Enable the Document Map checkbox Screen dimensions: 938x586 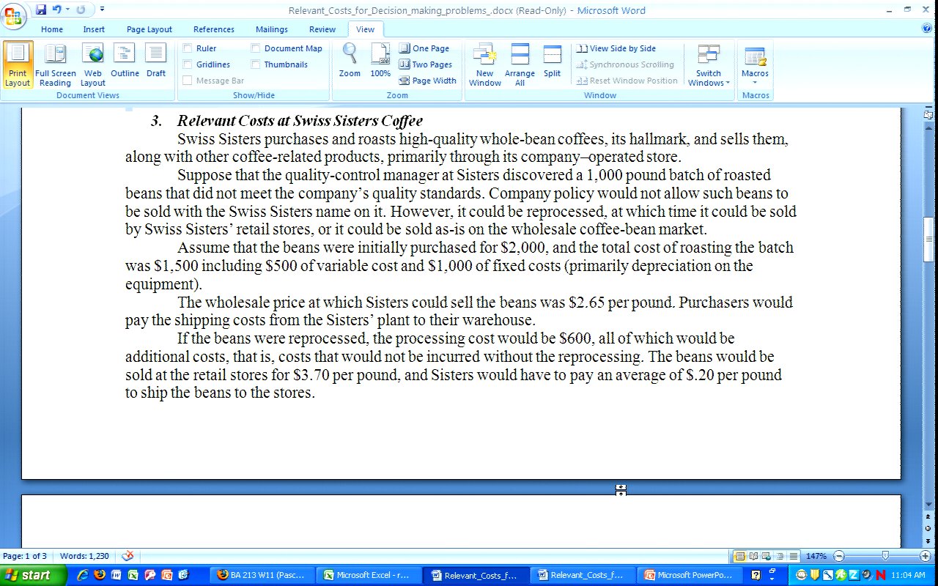point(256,48)
